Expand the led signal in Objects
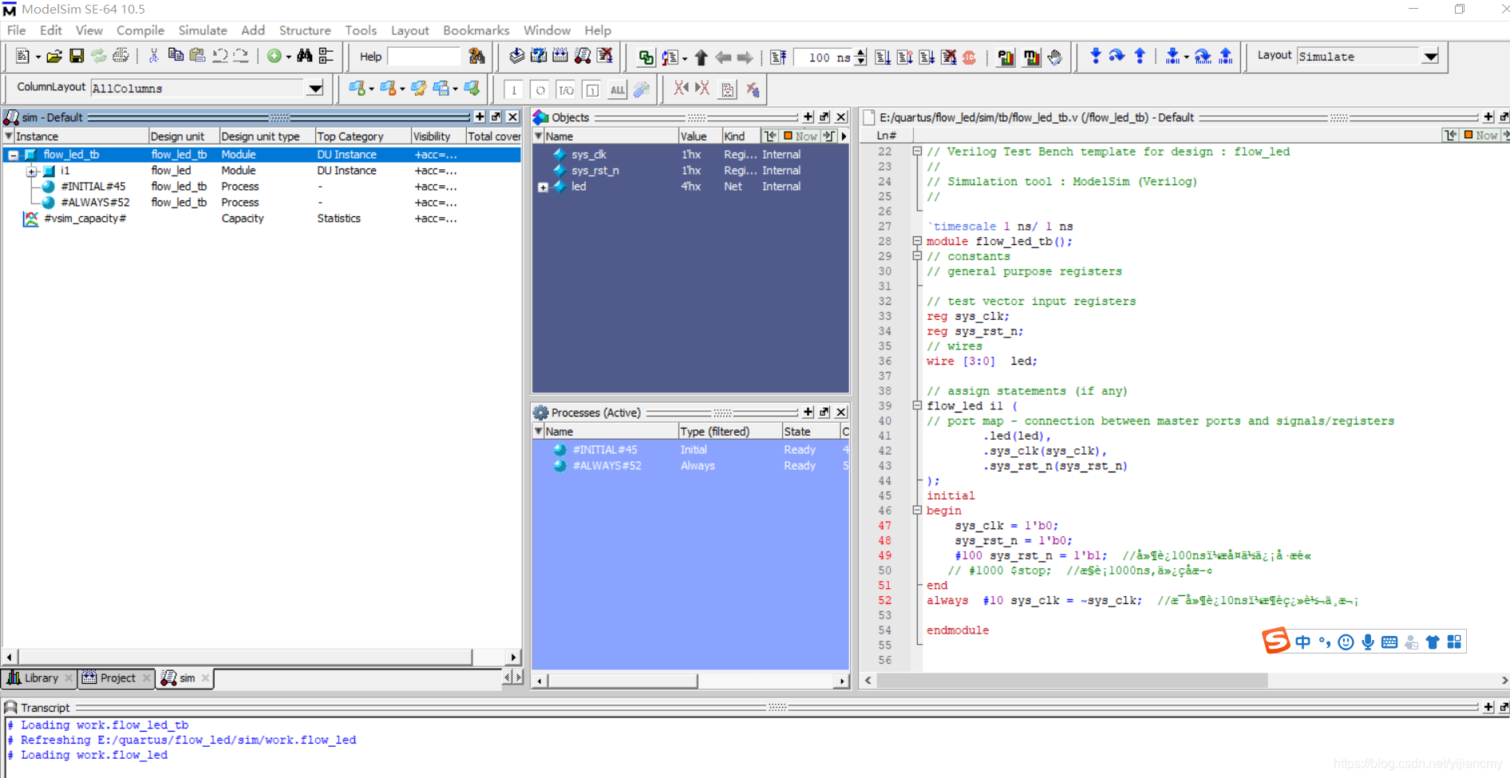This screenshot has width=1510, height=778. [x=543, y=187]
